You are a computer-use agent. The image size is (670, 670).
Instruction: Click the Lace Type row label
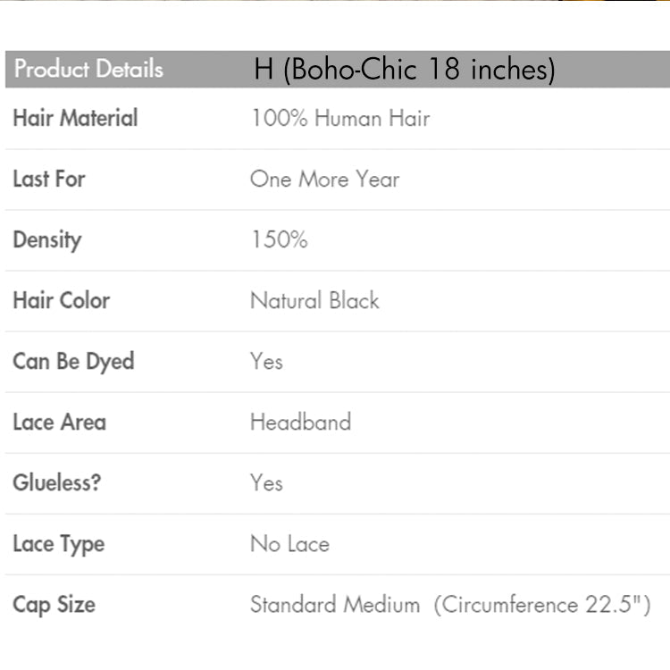point(58,543)
